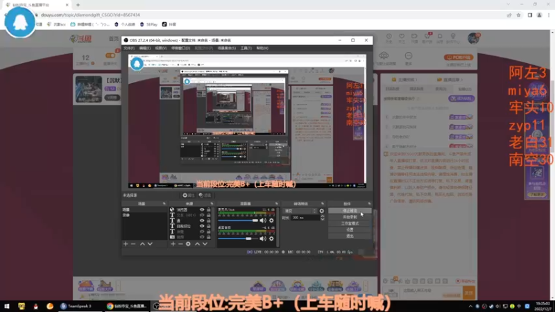Pop out the Scene Transitions dock via its header icon
Viewport: 555px width, 312px height.
click(x=323, y=204)
